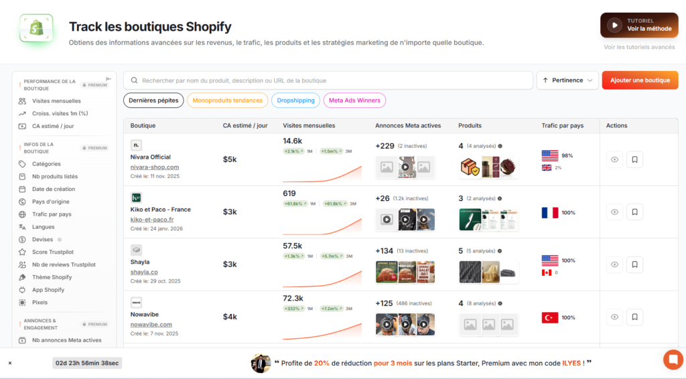Click the Thème Shopify brush icon
Screen dimensions: 686x379
pos(22,277)
